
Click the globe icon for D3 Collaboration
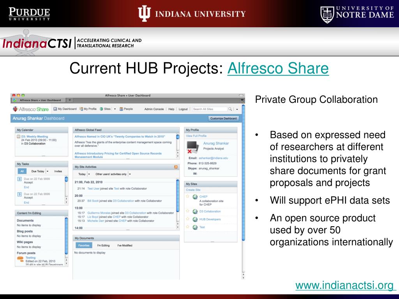195,211
